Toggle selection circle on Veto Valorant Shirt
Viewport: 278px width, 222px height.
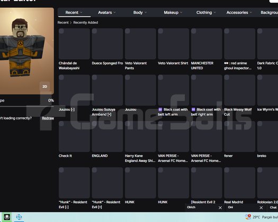coord(160,31)
